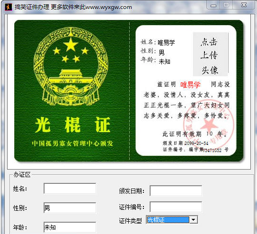Click the 姓名 value on the certificate card
The height and width of the screenshot is (234, 257).
[166, 43]
